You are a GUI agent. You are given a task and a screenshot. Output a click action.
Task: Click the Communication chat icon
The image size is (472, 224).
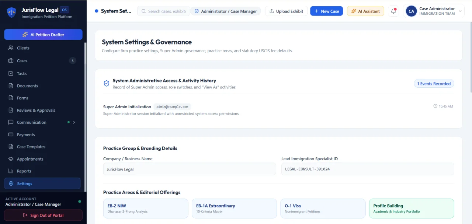11,122
